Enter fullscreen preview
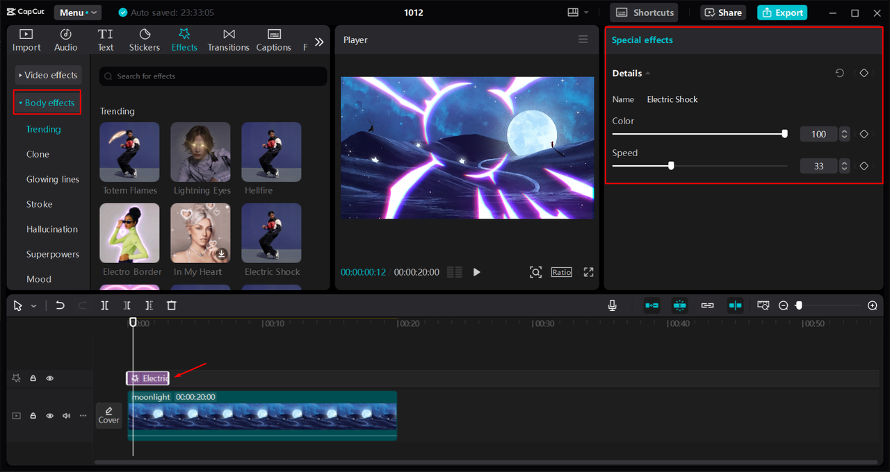 pyautogui.click(x=589, y=272)
